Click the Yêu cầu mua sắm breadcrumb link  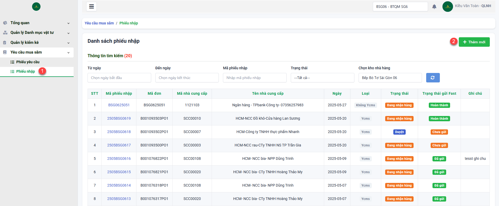(99, 23)
